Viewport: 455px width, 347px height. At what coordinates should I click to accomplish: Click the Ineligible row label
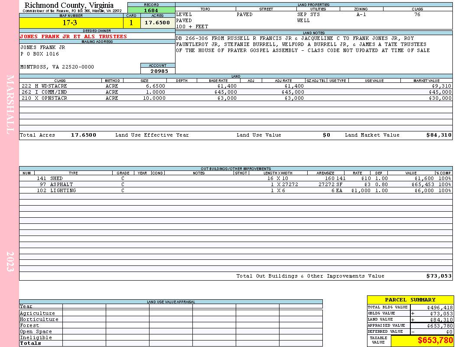pos(36,338)
